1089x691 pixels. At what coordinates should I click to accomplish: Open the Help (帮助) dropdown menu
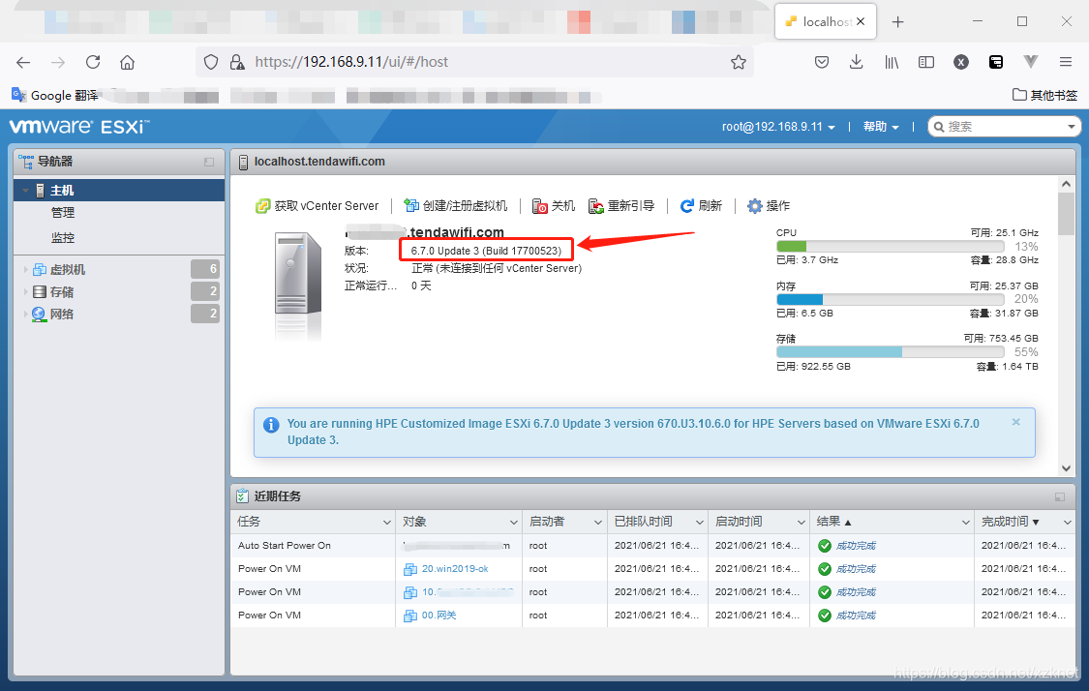click(881, 127)
